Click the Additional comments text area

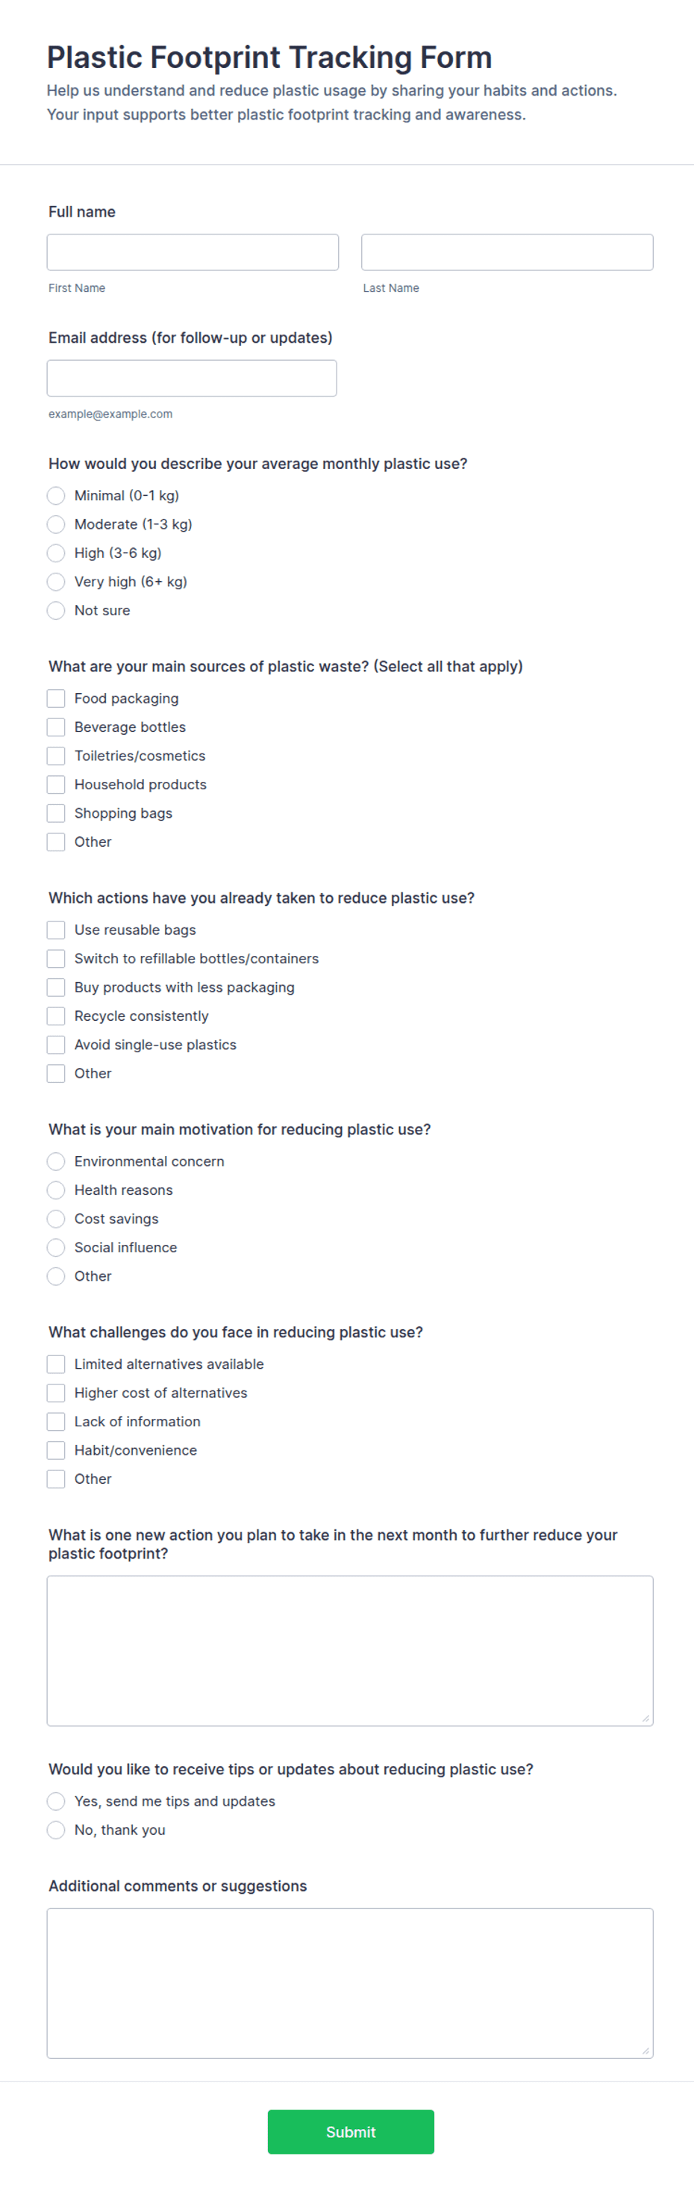350,1983
